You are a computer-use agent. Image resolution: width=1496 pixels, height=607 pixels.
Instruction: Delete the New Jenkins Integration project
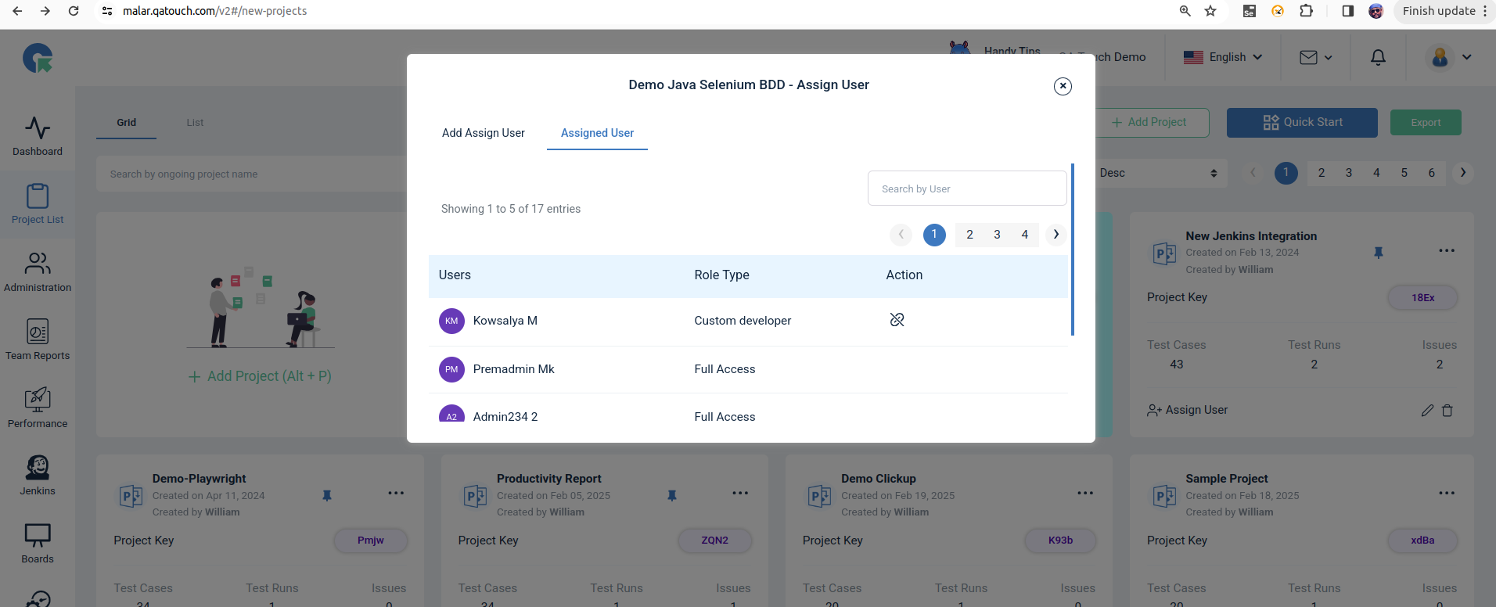coord(1447,411)
